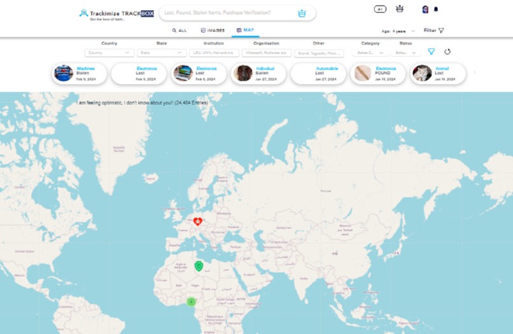The height and width of the screenshot is (334, 513).
Task: Click the blue funnel apply-filter icon
Action: [431, 52]
